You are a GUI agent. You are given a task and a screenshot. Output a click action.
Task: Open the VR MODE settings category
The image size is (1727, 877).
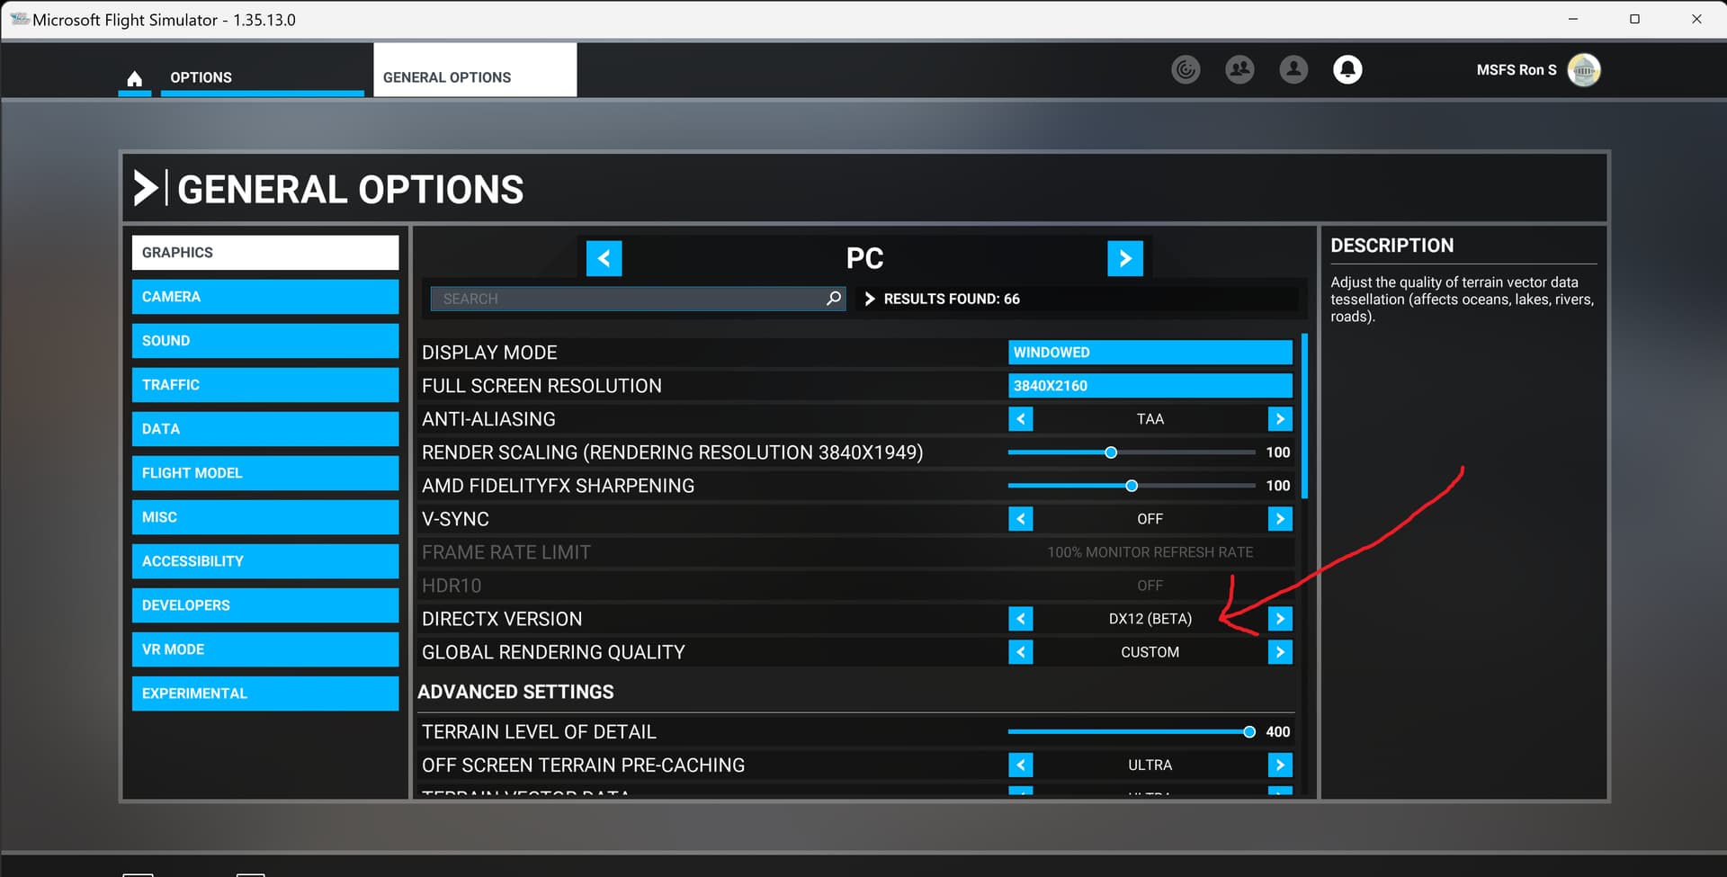pyautogui.click(x=265, y=649)
